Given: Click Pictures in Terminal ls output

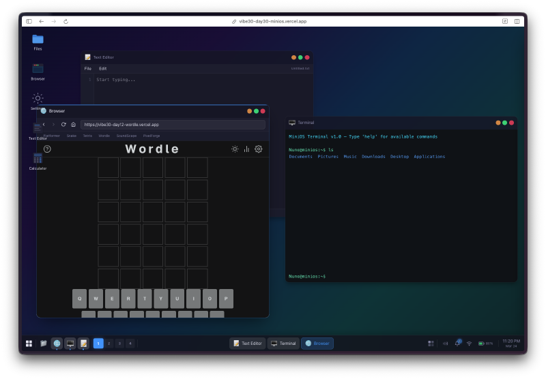Looking at the screenshot, I should pos(328,157).
